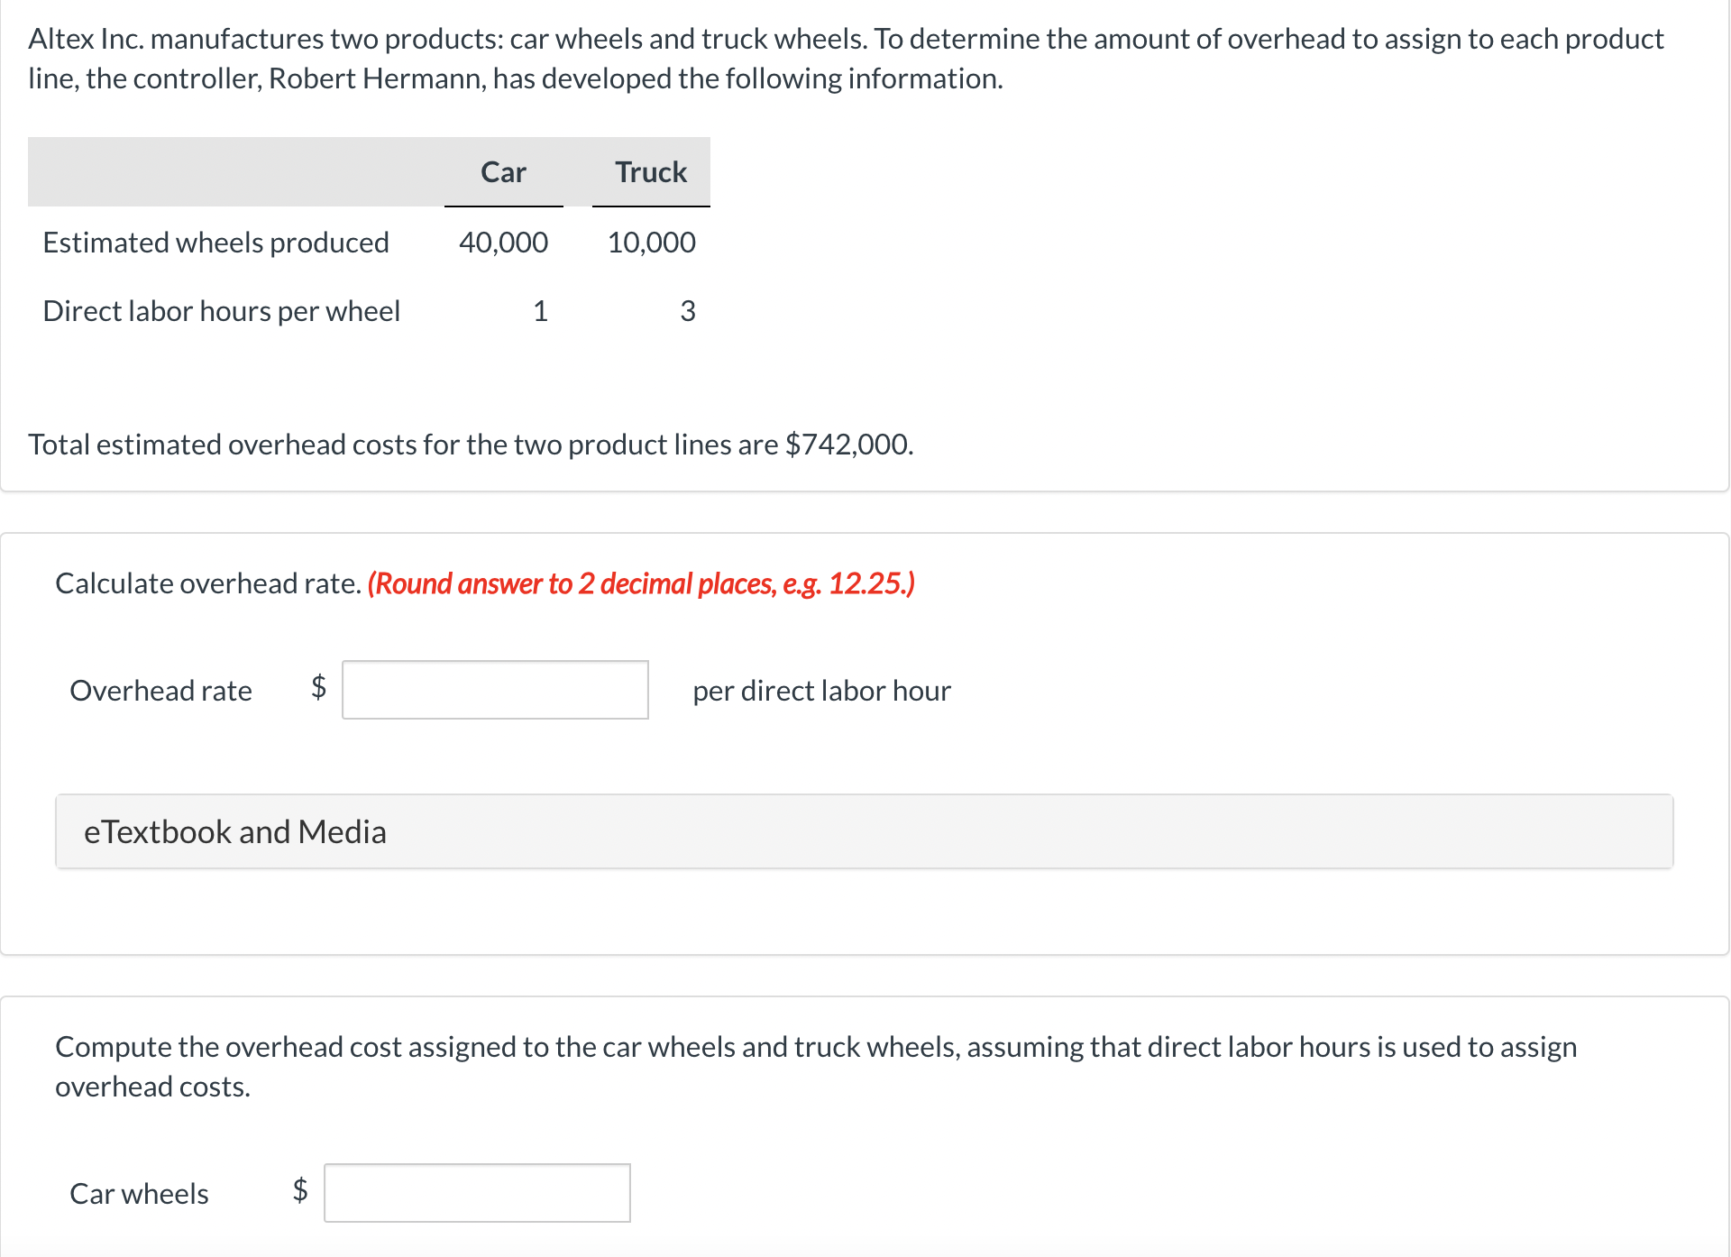Screen dimensions: 1731x1257
Task: Click the Direct labor hours per wheel label
Action: pyautogui.click(x=221, y=311)
